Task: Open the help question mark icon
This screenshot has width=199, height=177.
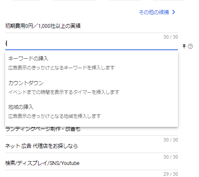Action: point(190,46)
